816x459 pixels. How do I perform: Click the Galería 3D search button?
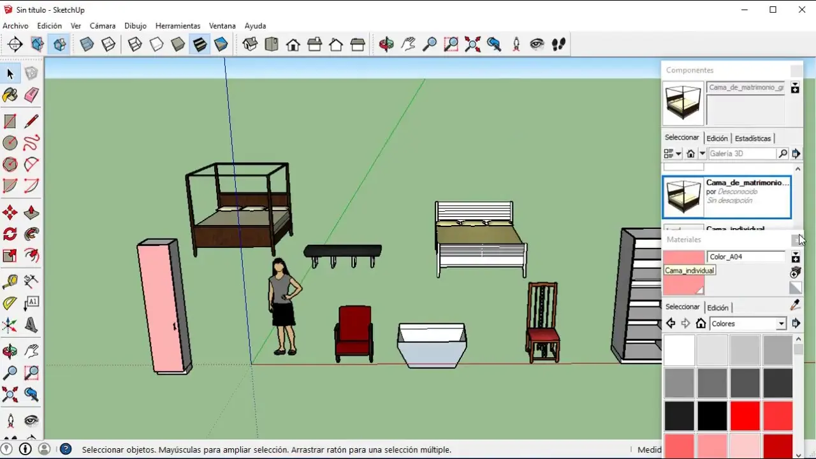pos(782,154)
